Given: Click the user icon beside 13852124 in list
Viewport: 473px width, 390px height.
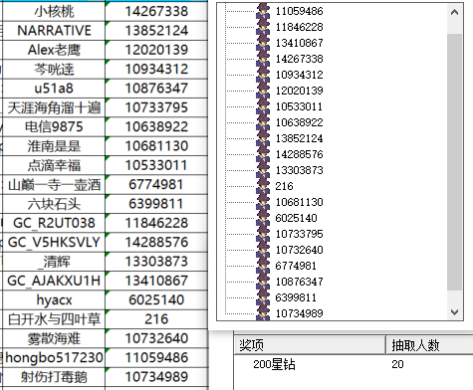Looking at the screenshot, I should pyautogui.click(x=263, y=138).
